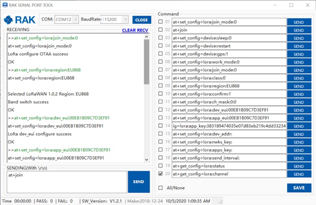The height and width of the screenshot is (205, 316).
Task: Send the at+join command in row 02
Action: point(299,30)
